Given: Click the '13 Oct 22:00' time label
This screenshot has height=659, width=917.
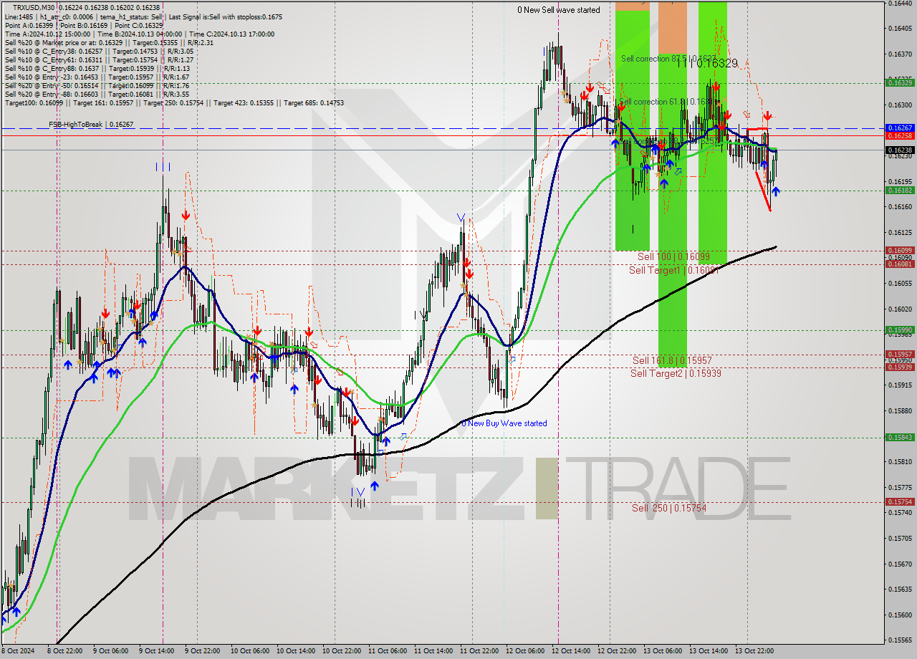Looking at the screenshot, I should pos(754,651).
